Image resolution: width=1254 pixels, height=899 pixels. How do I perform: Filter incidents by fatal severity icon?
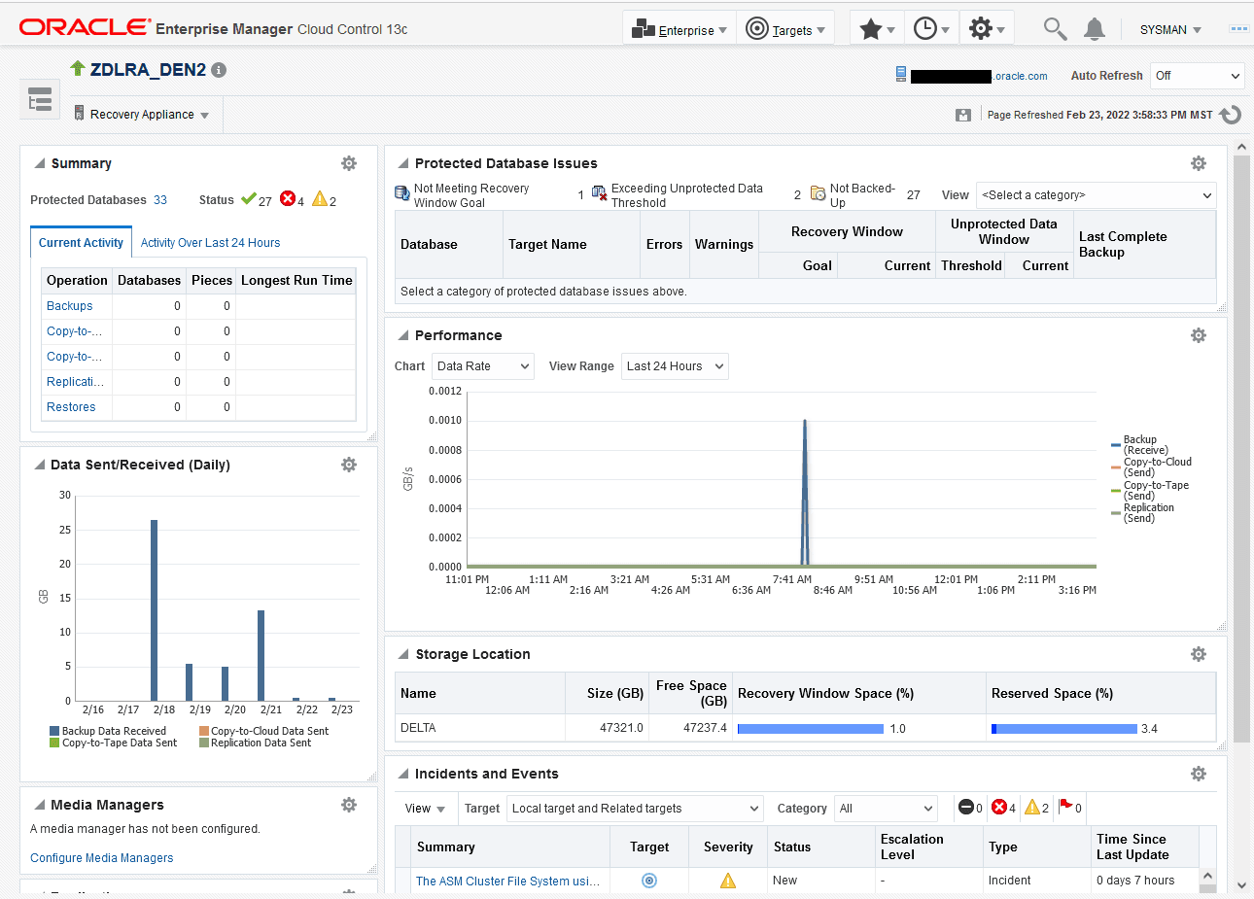[x=966, y=807]
